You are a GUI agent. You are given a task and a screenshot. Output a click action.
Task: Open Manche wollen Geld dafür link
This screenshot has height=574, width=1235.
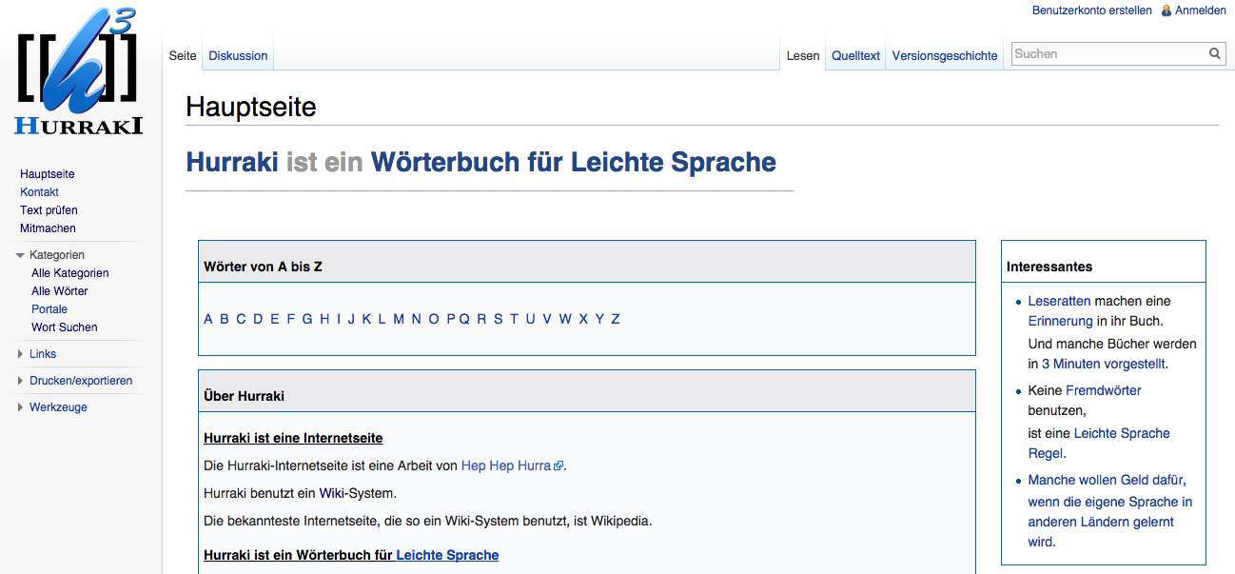pyautogui.click(x=1109, y=511)
